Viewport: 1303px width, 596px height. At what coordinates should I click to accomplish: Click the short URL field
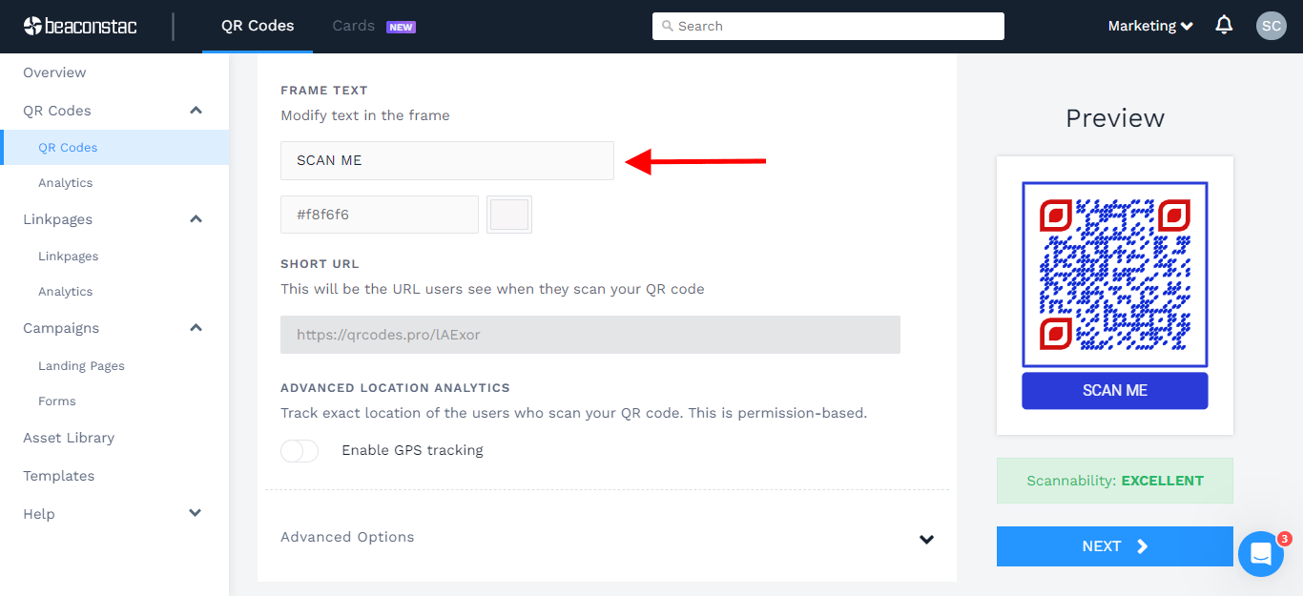590,335
